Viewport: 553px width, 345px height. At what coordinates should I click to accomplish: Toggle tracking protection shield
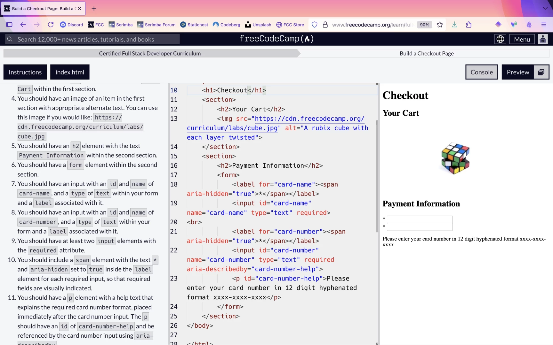(314, 25)
